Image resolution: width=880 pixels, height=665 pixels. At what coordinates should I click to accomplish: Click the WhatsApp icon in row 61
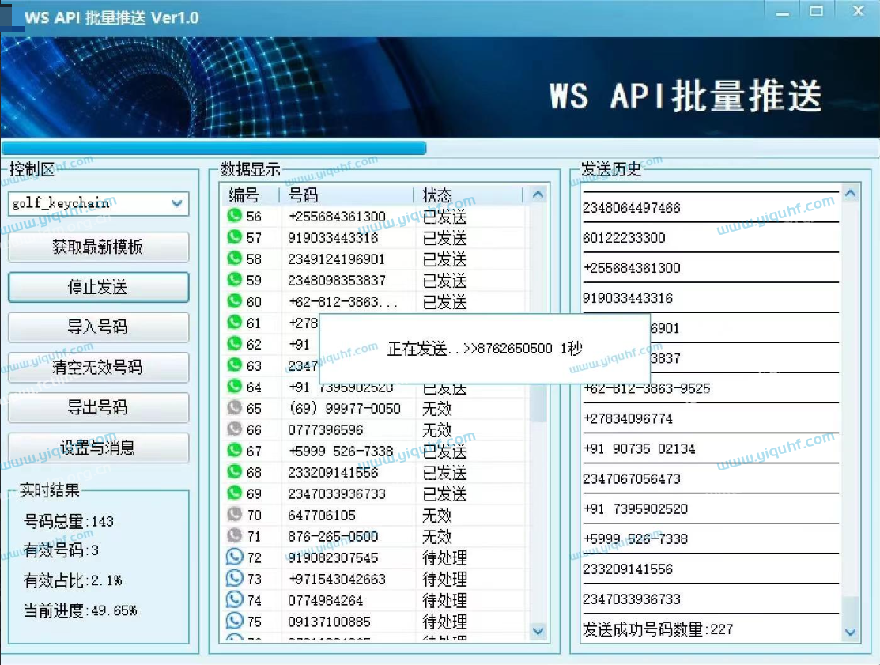coord(235,322)
